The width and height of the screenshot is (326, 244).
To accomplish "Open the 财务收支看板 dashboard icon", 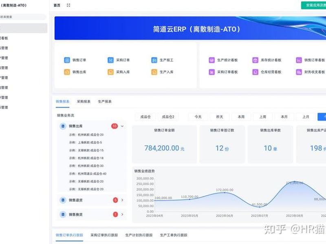I will 299,72.
